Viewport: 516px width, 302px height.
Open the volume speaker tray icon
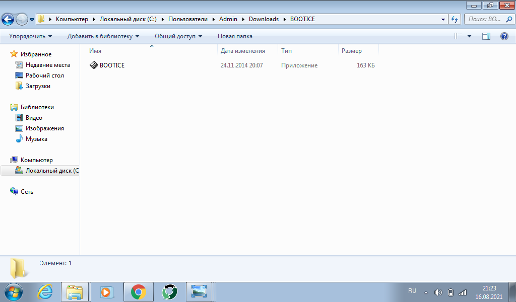pos(438,292)
